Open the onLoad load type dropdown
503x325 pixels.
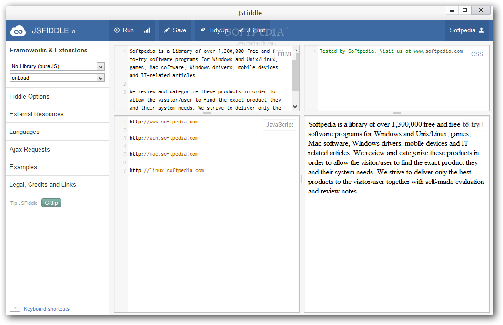(x=57, y=78)
